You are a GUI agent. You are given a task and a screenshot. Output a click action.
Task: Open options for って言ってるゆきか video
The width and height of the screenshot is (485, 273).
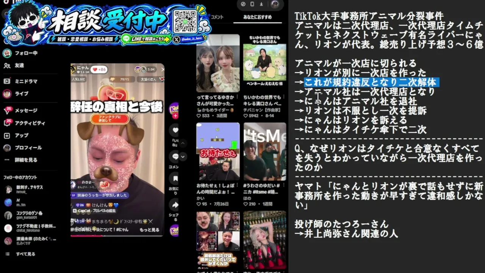click(238, 97)
